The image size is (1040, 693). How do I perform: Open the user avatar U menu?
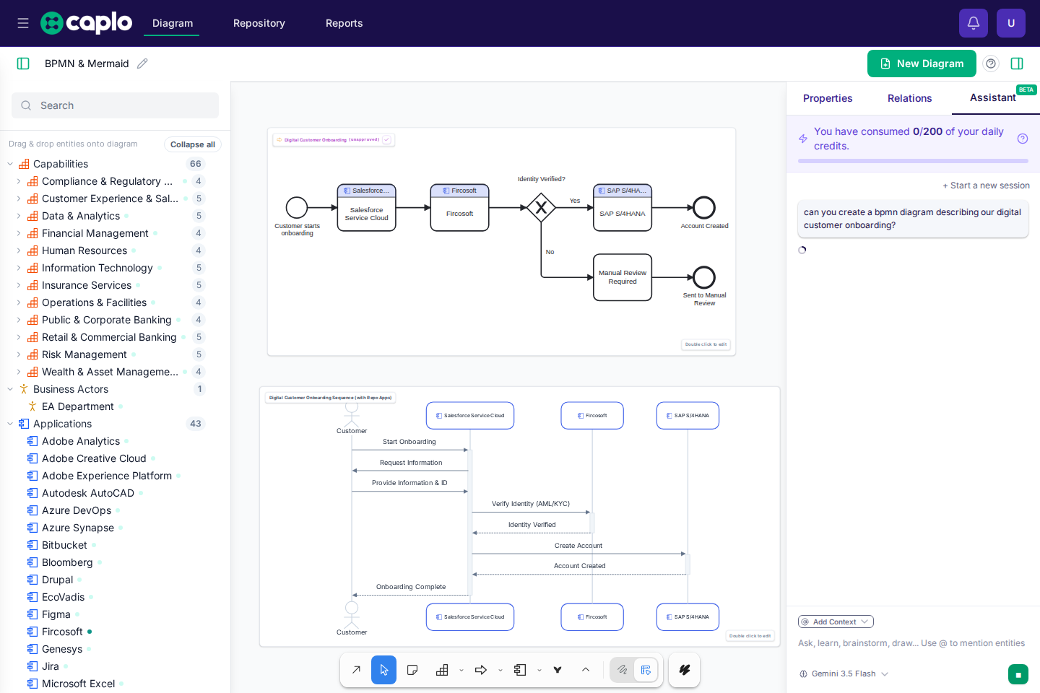[1011, 23]
